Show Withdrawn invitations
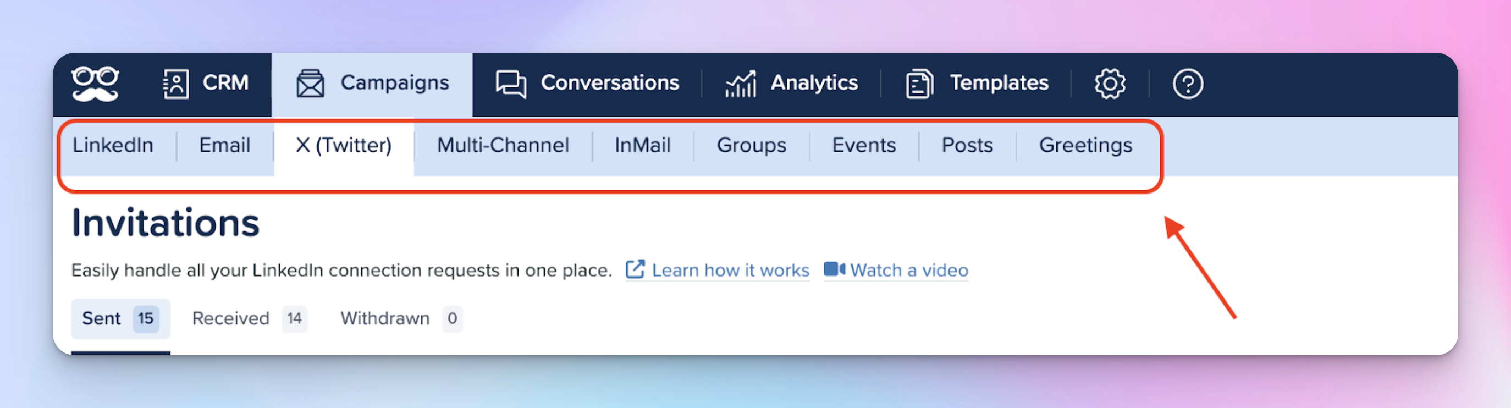 [x=401, y=318]
